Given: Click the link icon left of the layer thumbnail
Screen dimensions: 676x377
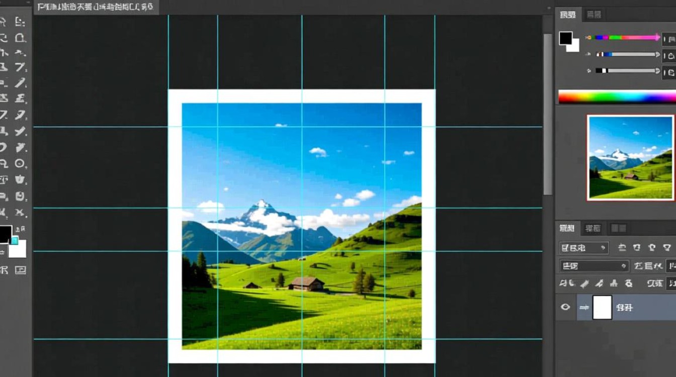Looking at the screenshot, I should tap(583, 308).
